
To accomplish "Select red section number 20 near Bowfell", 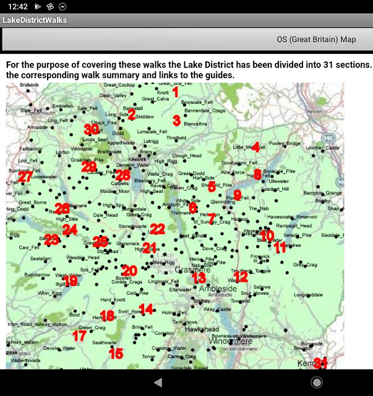I will 129,271.
